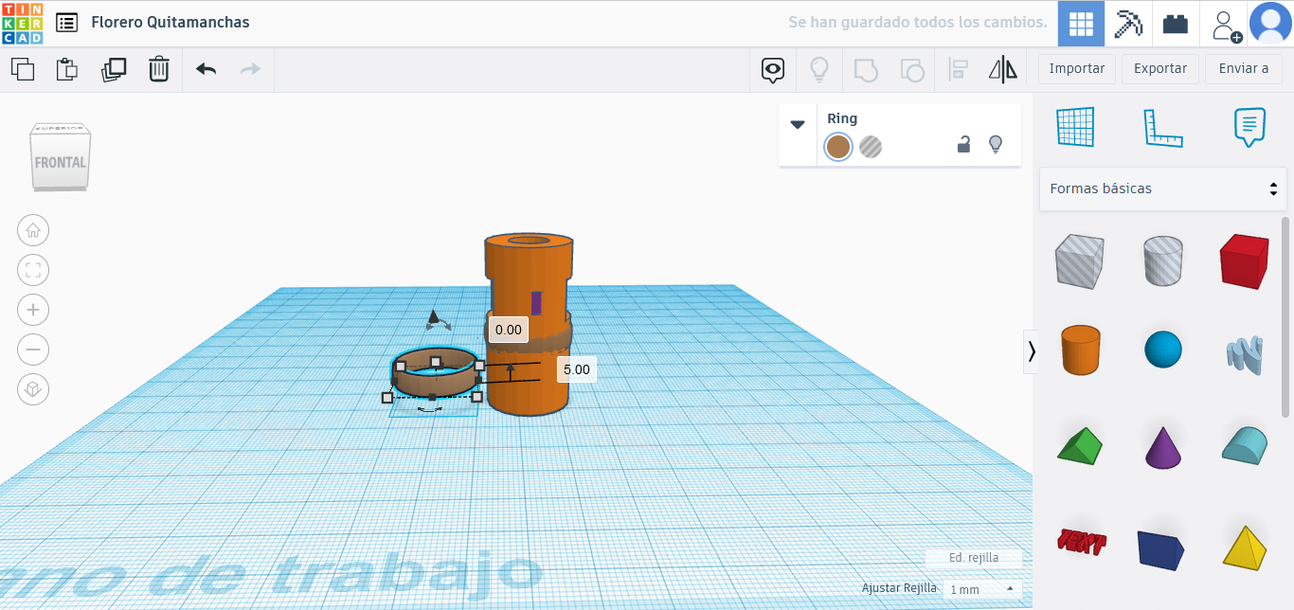The height and width of the screenshot is (610, 1294).
Task: Toggle lock editing for Ring
Action: [963, 144]
